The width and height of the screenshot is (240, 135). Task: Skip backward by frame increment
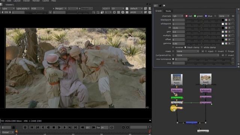click(82, 127)
